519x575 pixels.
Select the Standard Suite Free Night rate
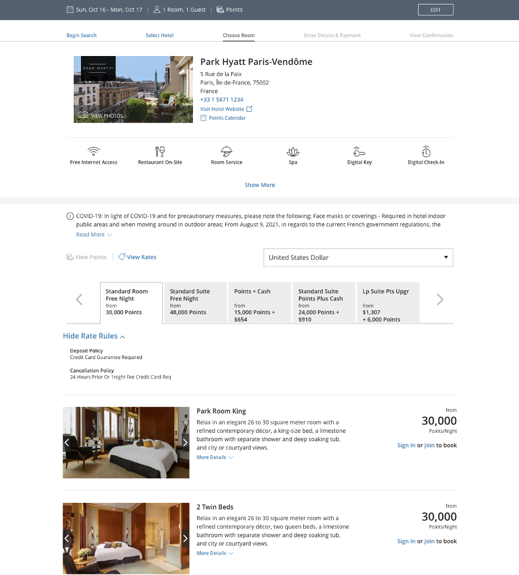click(x=195, y=302)
